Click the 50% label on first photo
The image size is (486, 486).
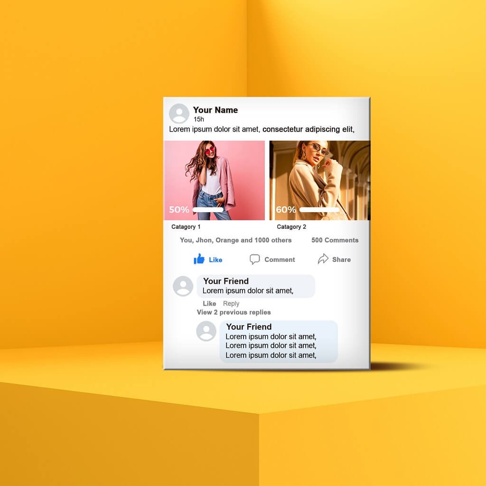(x=179, y=210)
